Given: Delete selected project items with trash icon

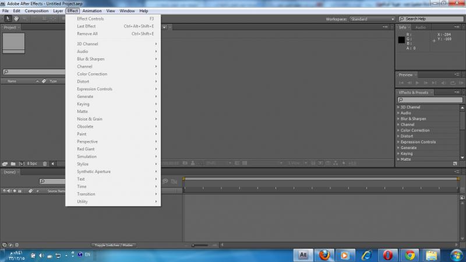Looking at the screenshot, I should [45, 164].
